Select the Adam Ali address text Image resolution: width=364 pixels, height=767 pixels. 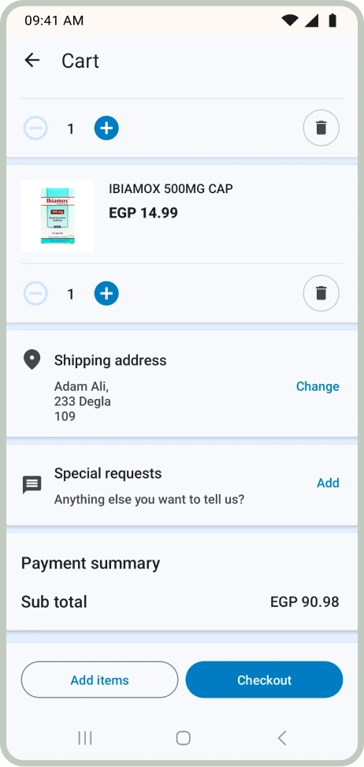pyautogui.click(x=83, y=401)
